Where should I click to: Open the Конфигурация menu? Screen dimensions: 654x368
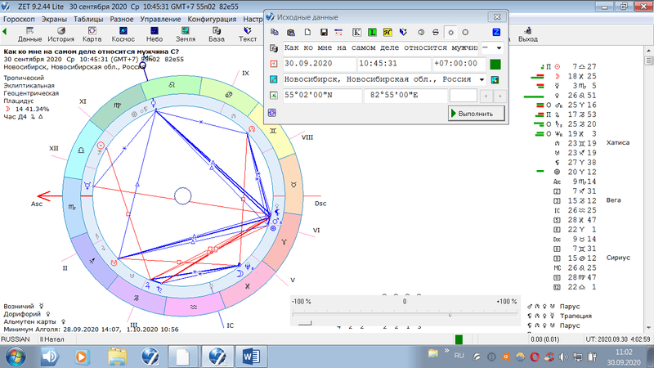click(x=211, y=17)
